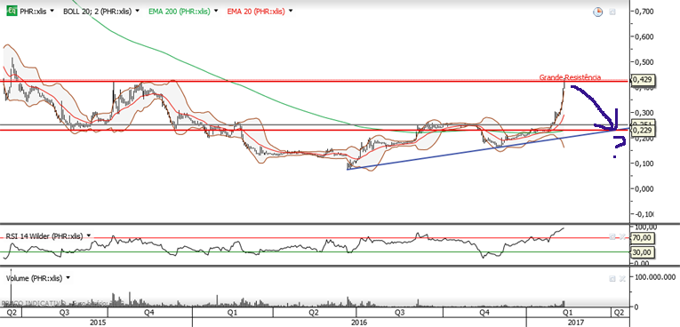Select the Grande Resistência annotation text

tap(570, 77)
